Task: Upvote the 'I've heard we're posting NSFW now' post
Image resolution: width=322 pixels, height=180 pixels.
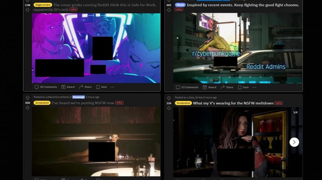Action: (27, 98)
